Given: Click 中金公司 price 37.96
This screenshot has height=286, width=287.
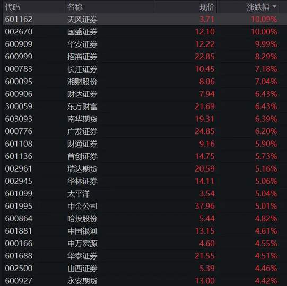Looking at the screenshot, I should [205, 206].
